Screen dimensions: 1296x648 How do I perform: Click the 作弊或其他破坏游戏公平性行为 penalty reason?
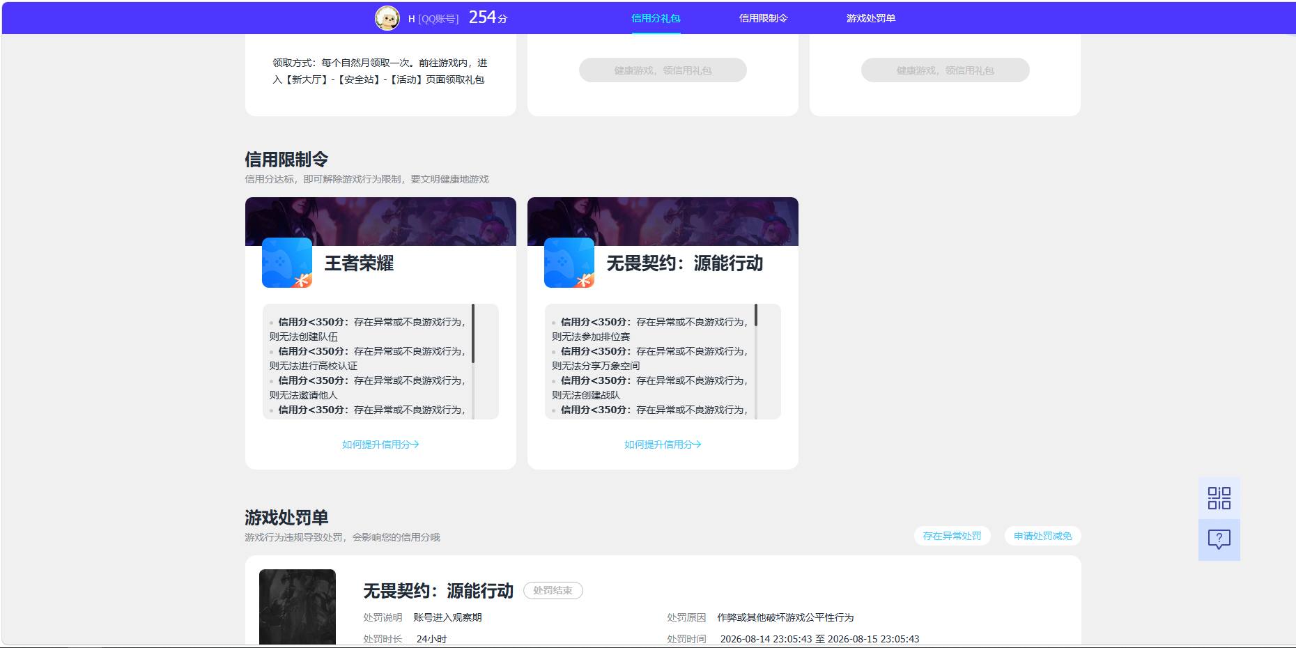[x=785, y=617]
